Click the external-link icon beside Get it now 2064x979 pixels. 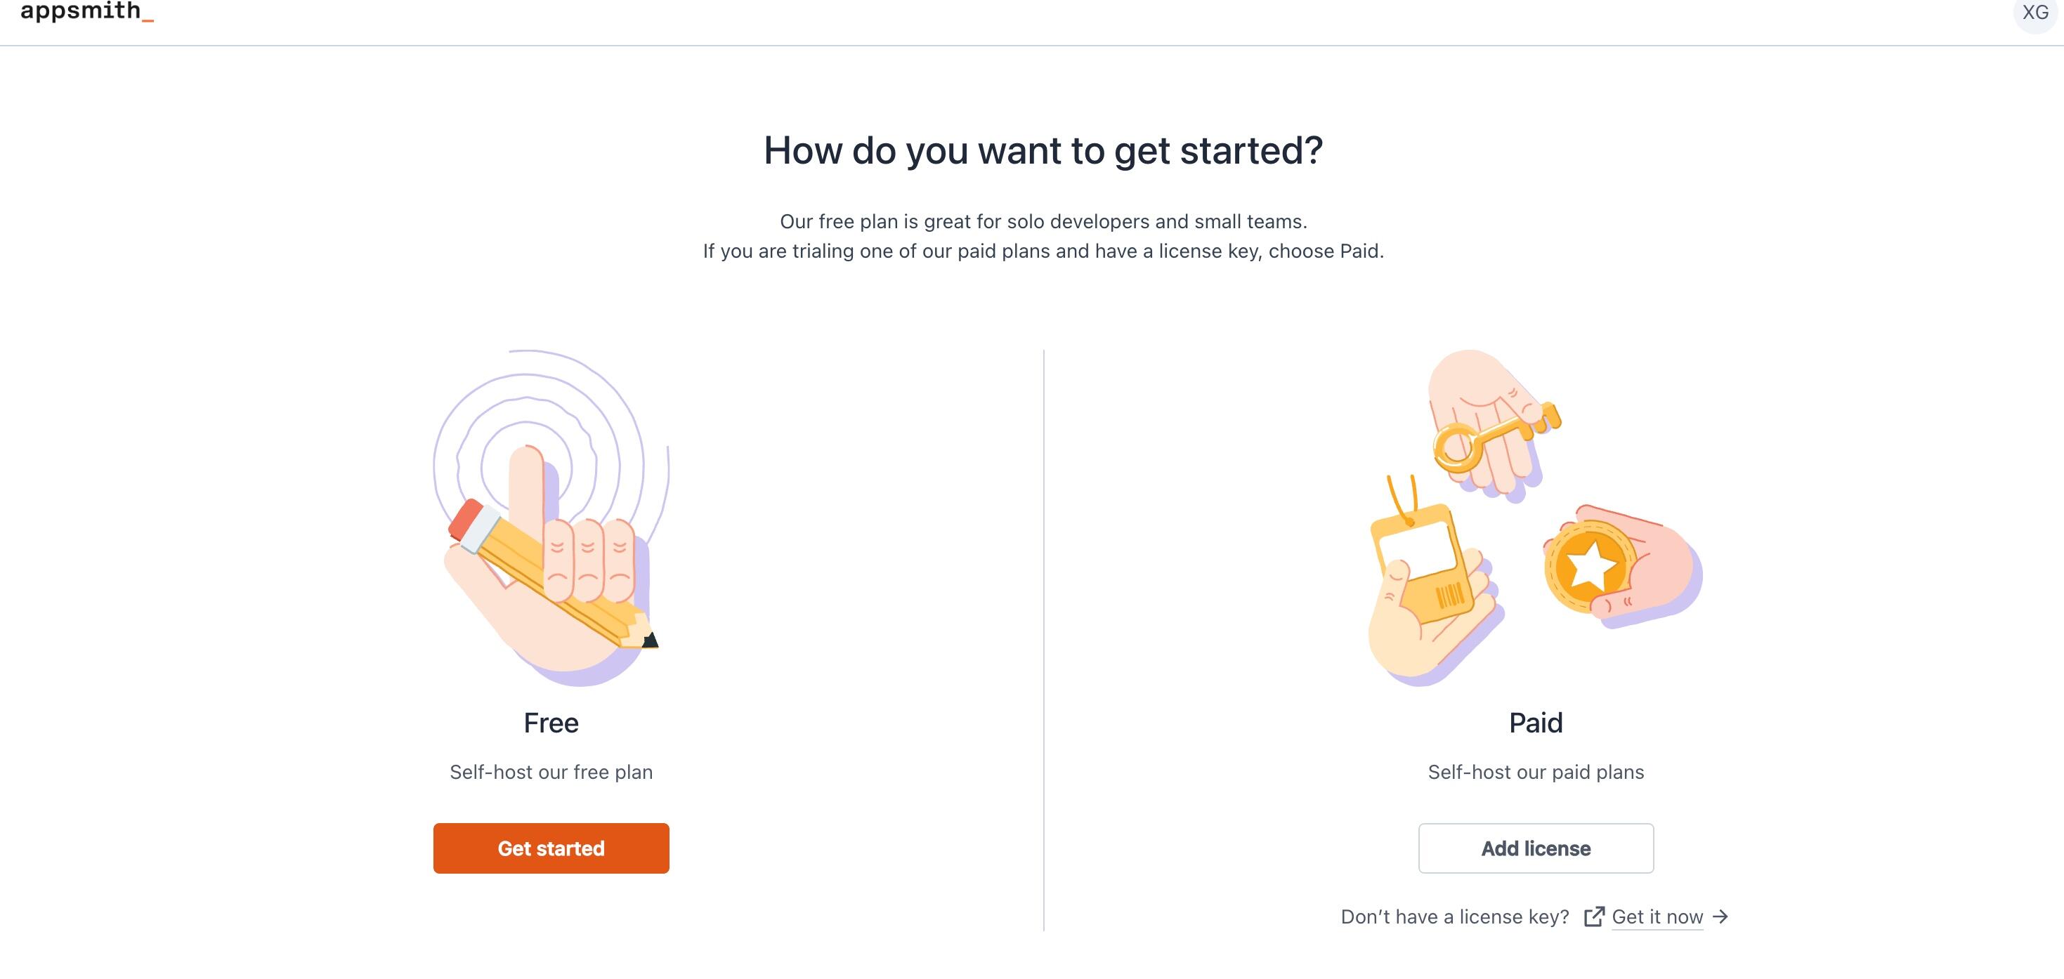coord(1595,916)
